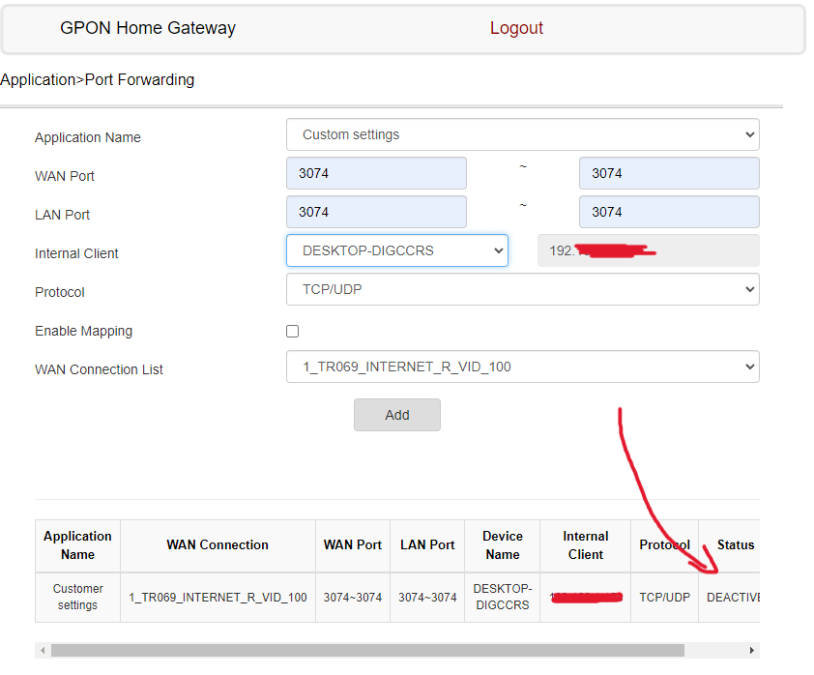Screen dimensions: 814x675
Task: Edit the second LAN Port range field
Action: [x=669, y=211]
